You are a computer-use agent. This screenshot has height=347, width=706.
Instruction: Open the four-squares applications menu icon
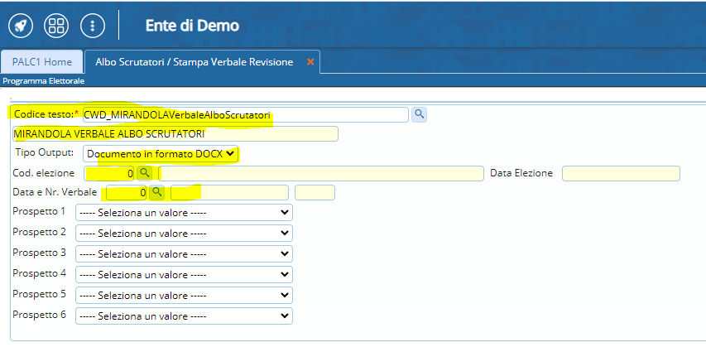(x=56, y=25)
